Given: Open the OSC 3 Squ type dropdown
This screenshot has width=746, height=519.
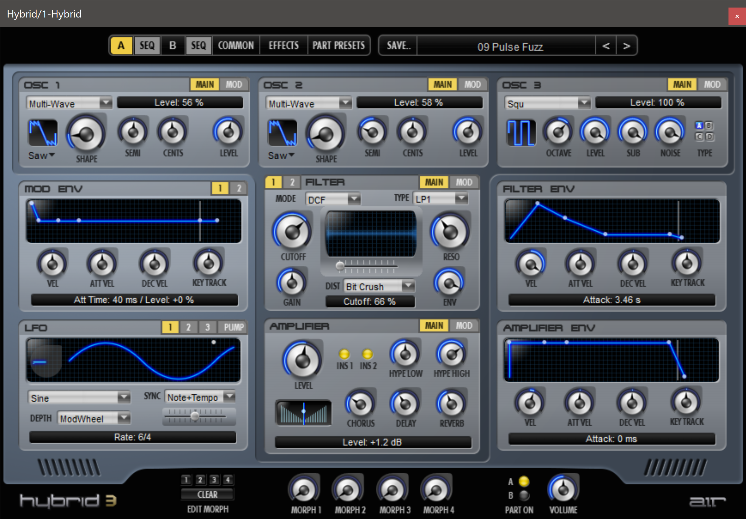Looking at the screenshot, I should point(547,103).
